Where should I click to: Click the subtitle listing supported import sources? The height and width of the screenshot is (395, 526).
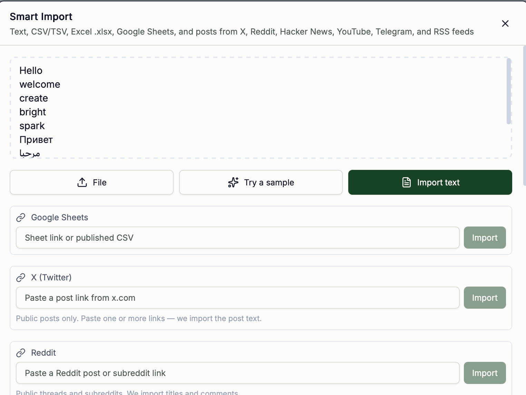coord(242,32)
